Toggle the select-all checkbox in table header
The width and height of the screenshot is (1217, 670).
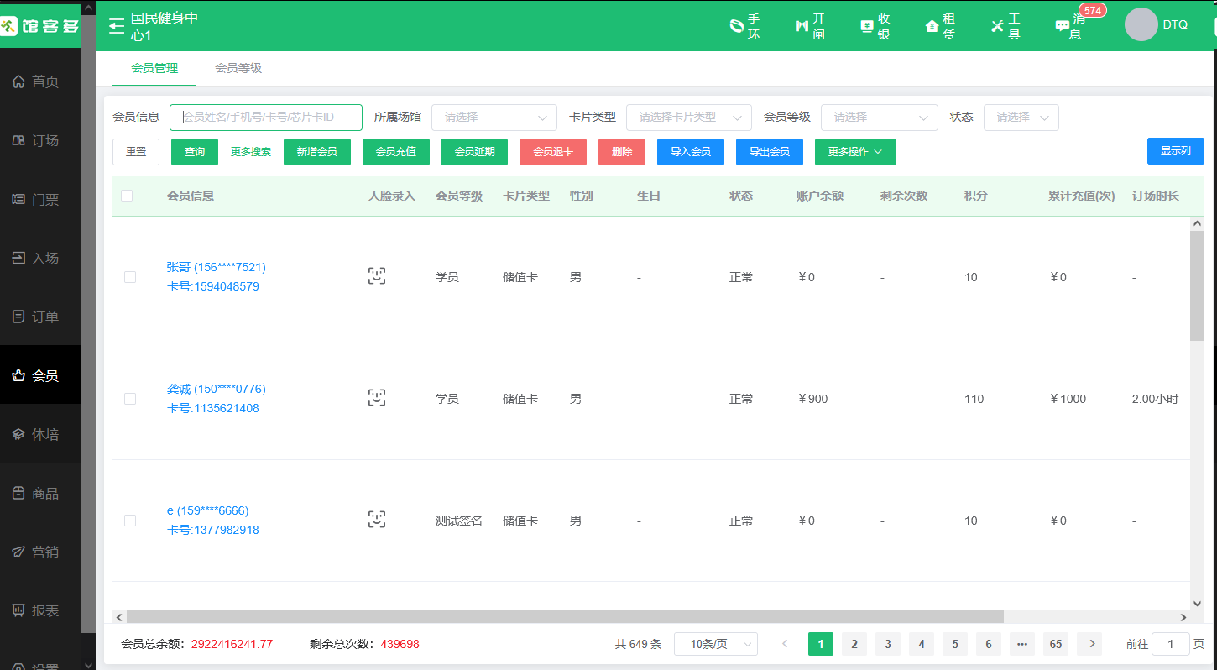(129, 194)
